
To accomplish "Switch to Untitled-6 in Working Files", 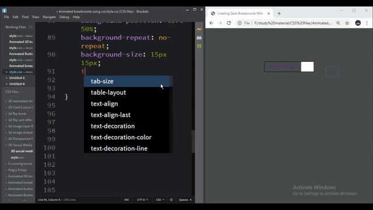I will (17, 84).
